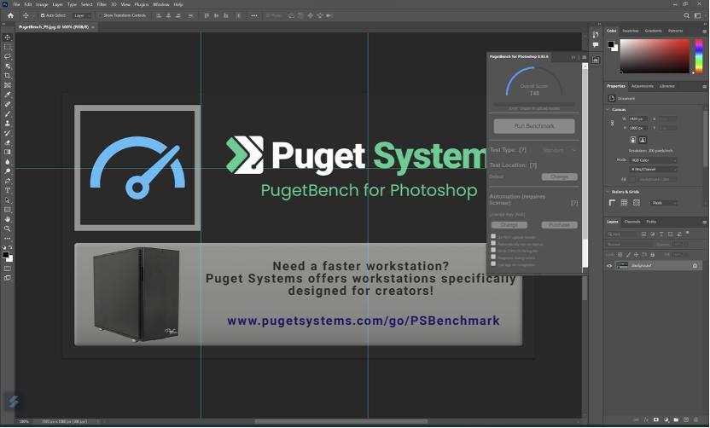Screen dimensions: 710x428
Task: Select the Frame tool
Action: click(x=7, y=85)
